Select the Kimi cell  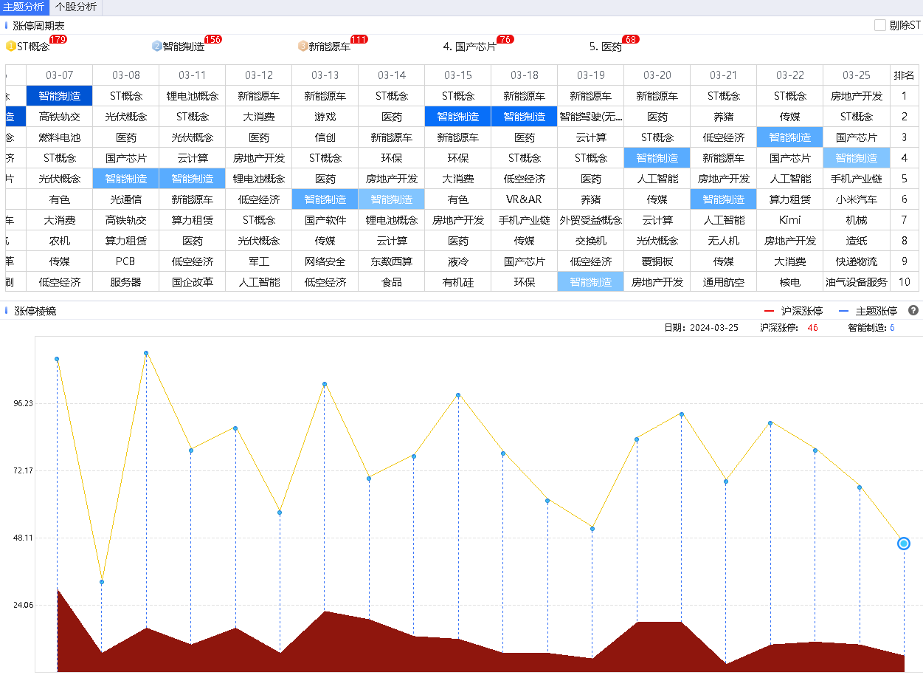click(790, 220)
